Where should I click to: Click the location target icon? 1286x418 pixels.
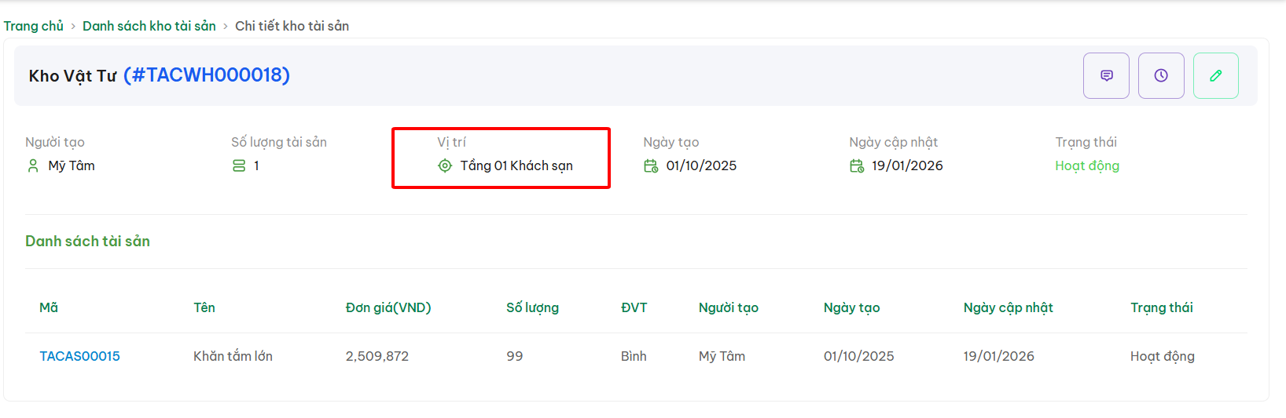point(445,165)
